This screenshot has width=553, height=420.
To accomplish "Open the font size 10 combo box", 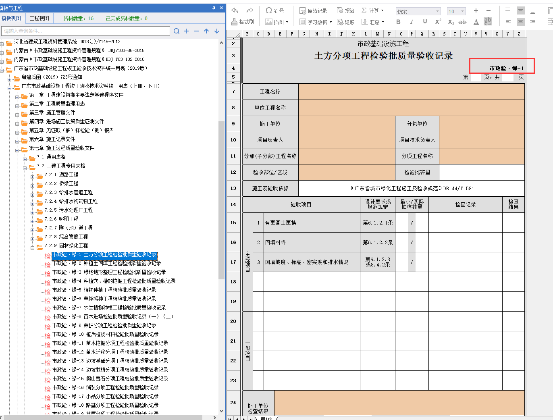I will click(456, 11).
